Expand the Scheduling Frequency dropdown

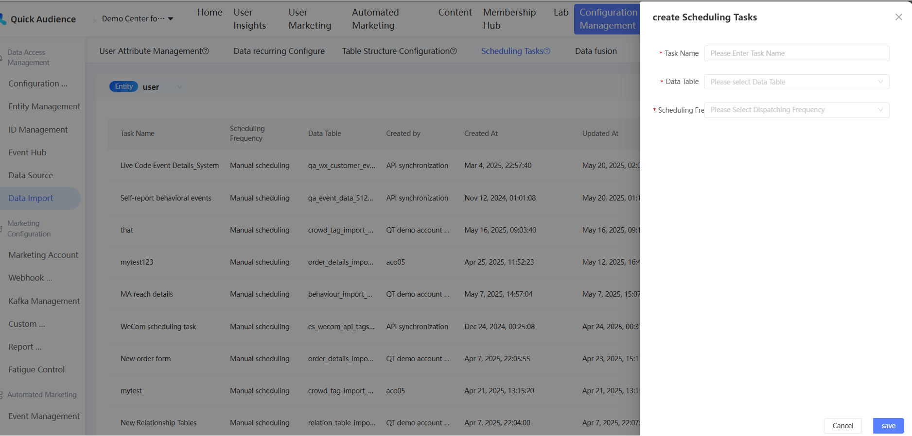point(796,110)
